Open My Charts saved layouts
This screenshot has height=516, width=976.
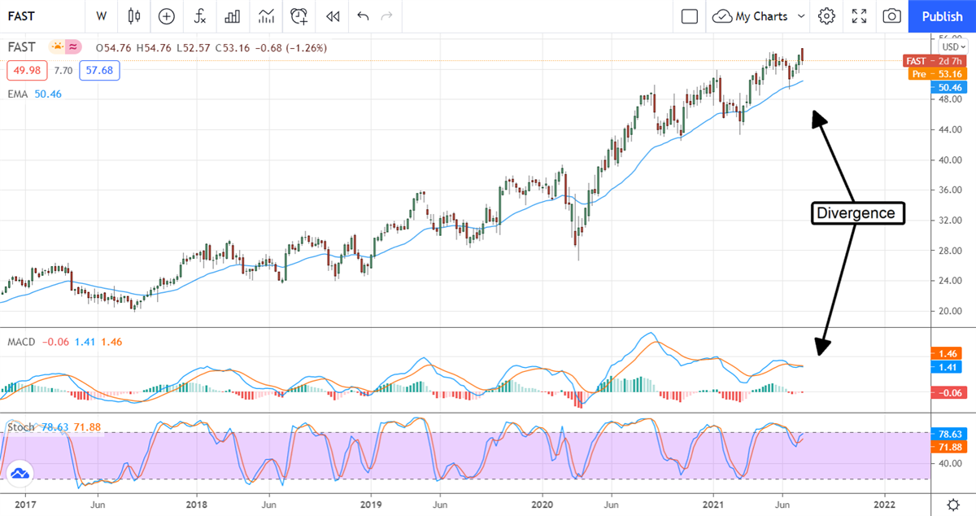pos(751,16)
